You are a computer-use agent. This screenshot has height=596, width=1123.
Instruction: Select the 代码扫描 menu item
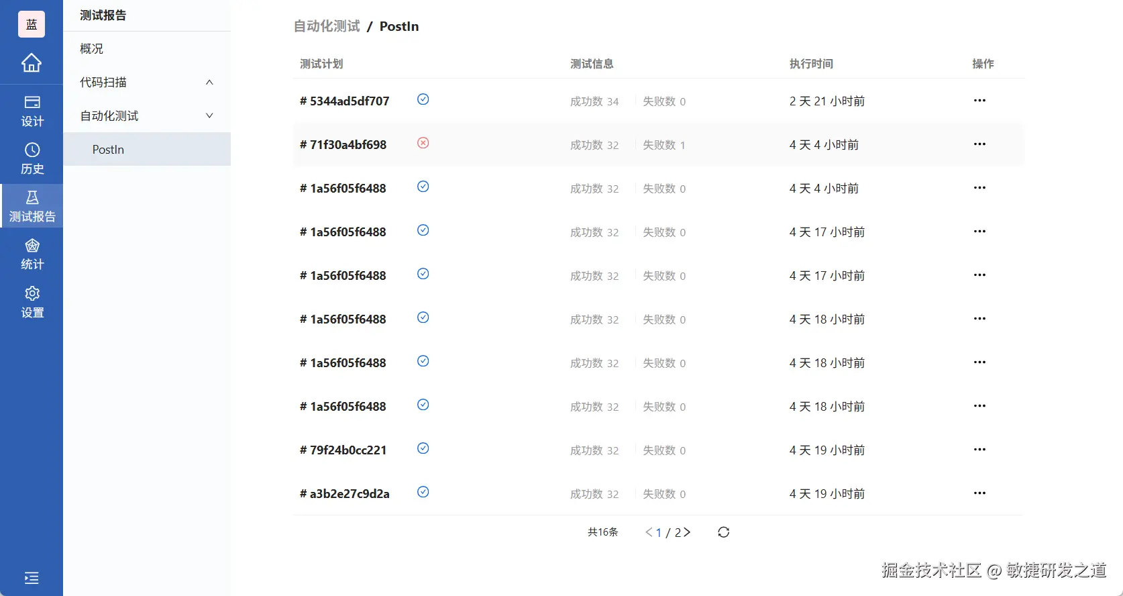(147, 82)
